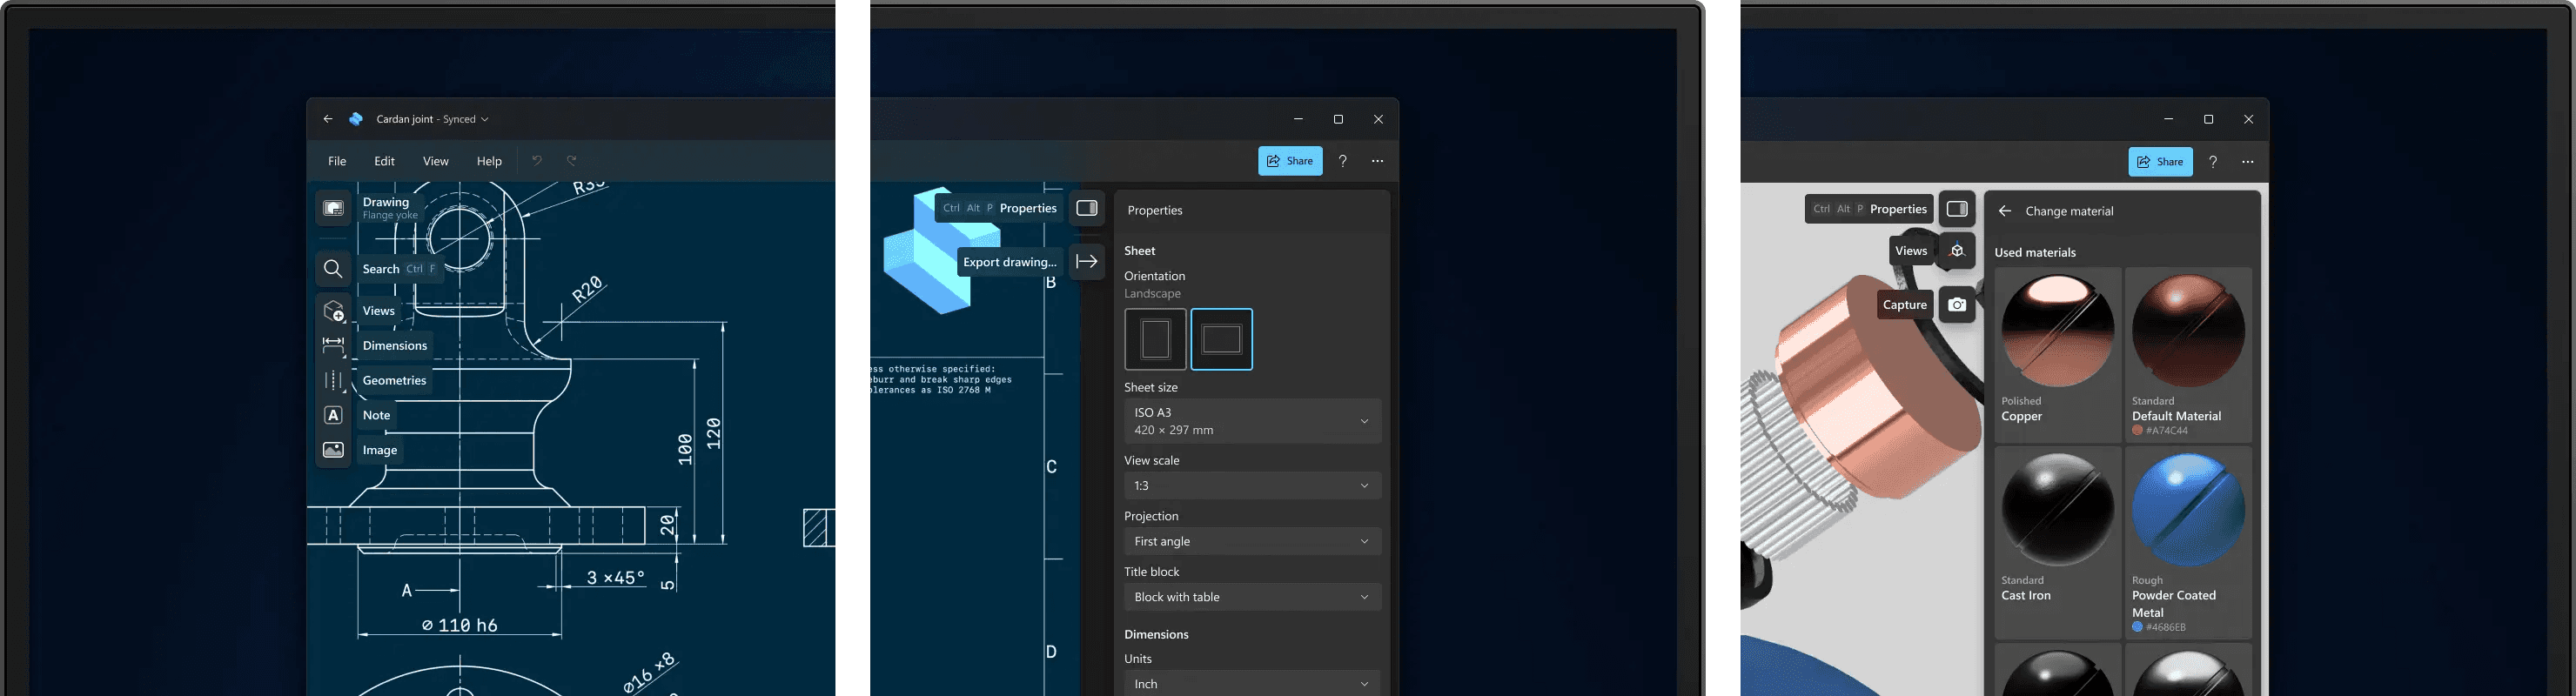2576x696 pixels.
Task: Toggle the Properties panel icon in drawing view
Action: click(x=1087, y=208)
